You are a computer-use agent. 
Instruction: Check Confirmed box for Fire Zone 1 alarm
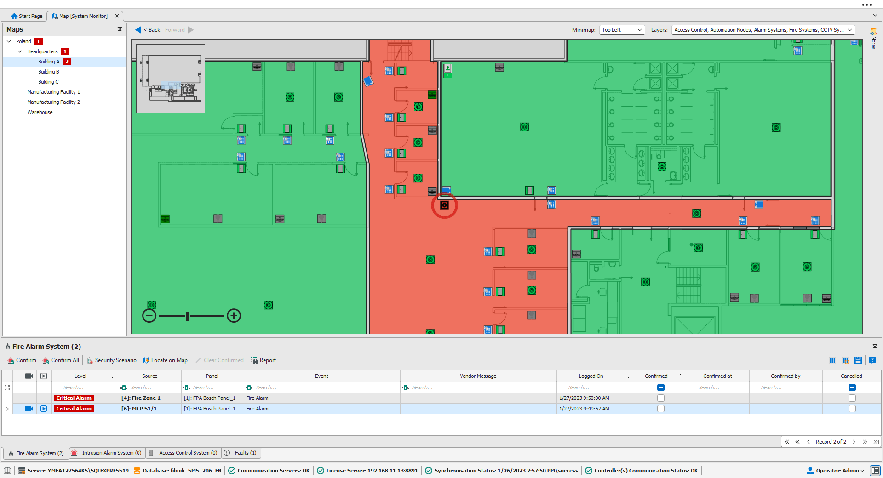point(660,398)
